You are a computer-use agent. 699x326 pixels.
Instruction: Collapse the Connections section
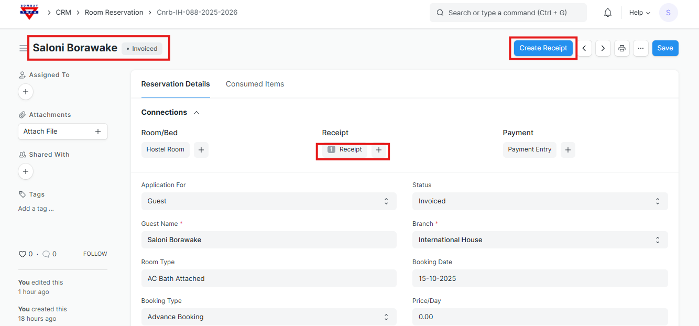tap(196, 113)
